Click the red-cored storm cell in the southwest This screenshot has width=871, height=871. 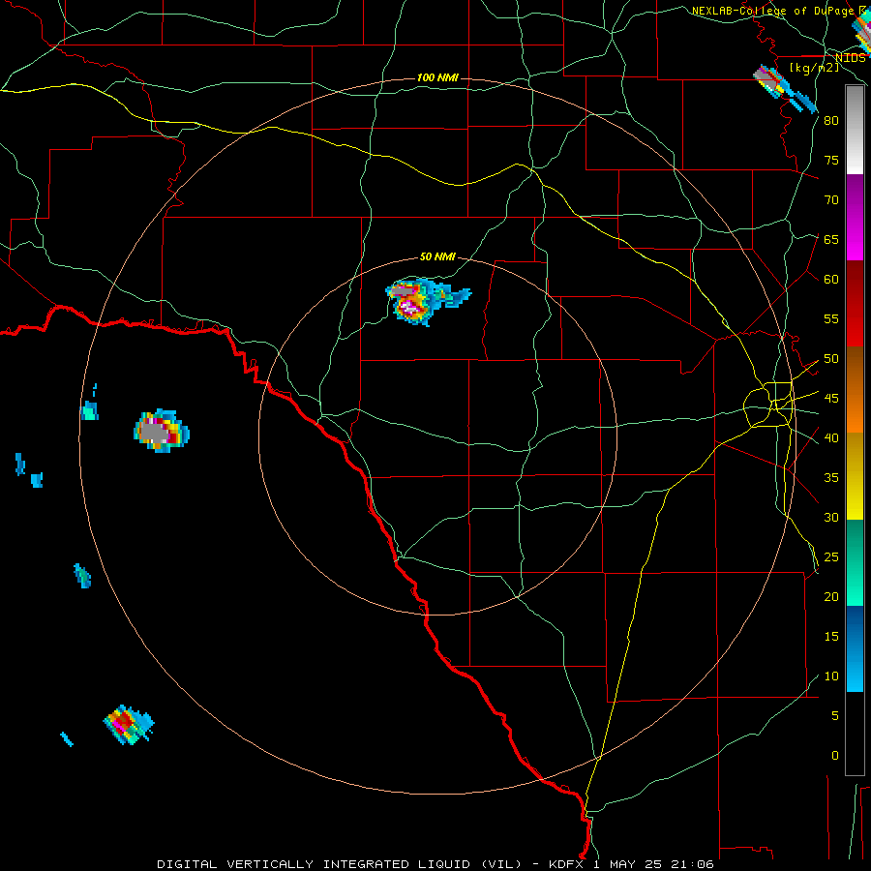click(128, 724)
